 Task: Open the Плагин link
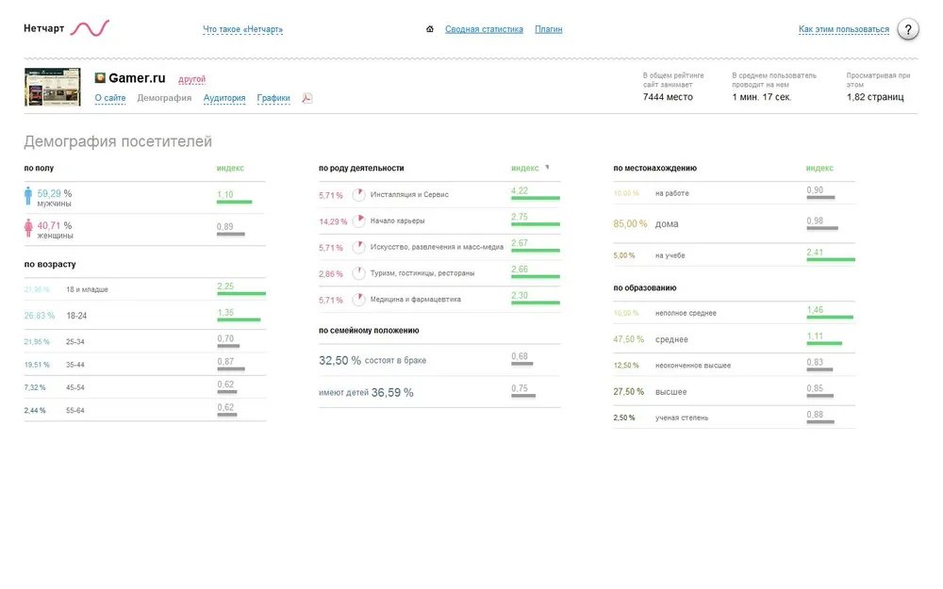(x=548, y=29)
